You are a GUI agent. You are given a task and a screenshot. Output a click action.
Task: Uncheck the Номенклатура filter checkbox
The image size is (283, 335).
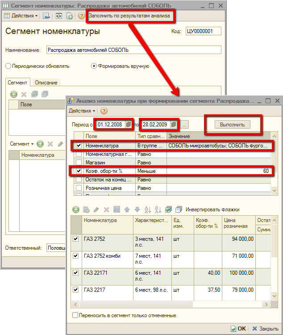[79, 146]
